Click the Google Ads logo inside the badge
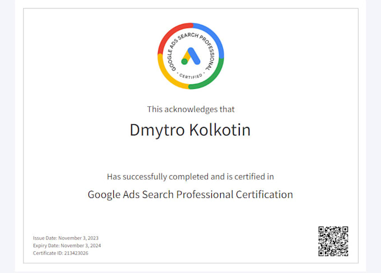Screen dimensions: 381x273 pos(190,56)
